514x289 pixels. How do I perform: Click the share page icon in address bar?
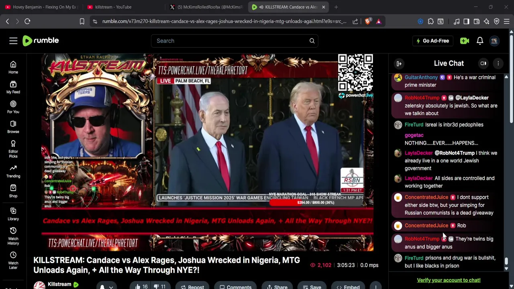click(x=355, y=21)
